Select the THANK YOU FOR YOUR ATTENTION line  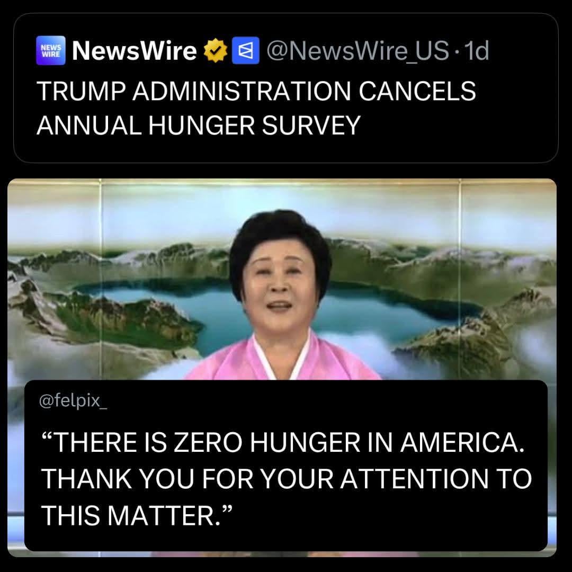(x=287, y=479)
